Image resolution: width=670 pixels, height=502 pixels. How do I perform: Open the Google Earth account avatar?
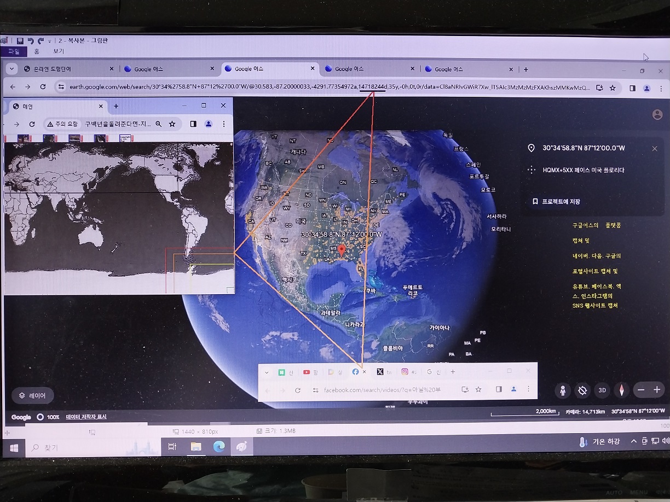pyautogui.click(x=657, y=114)
